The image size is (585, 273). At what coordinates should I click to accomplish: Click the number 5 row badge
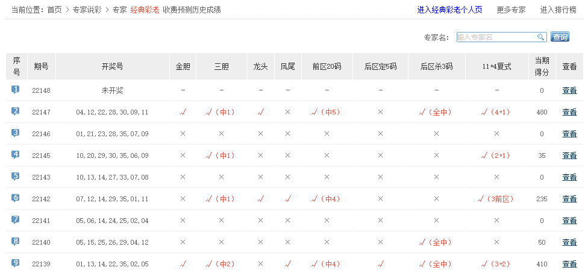click(x=16, y=177)
